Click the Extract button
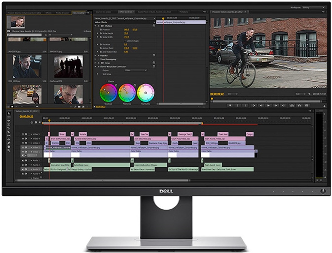The image size is (332, 253). click(299, 105)
